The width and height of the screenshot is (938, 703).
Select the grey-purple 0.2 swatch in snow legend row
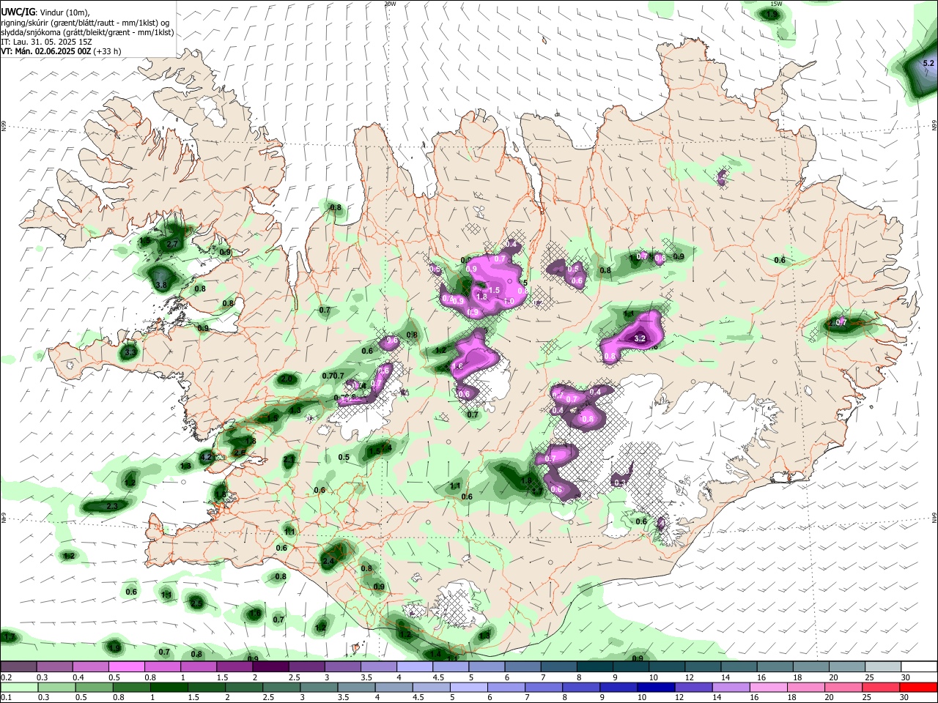tap(18, 666)
